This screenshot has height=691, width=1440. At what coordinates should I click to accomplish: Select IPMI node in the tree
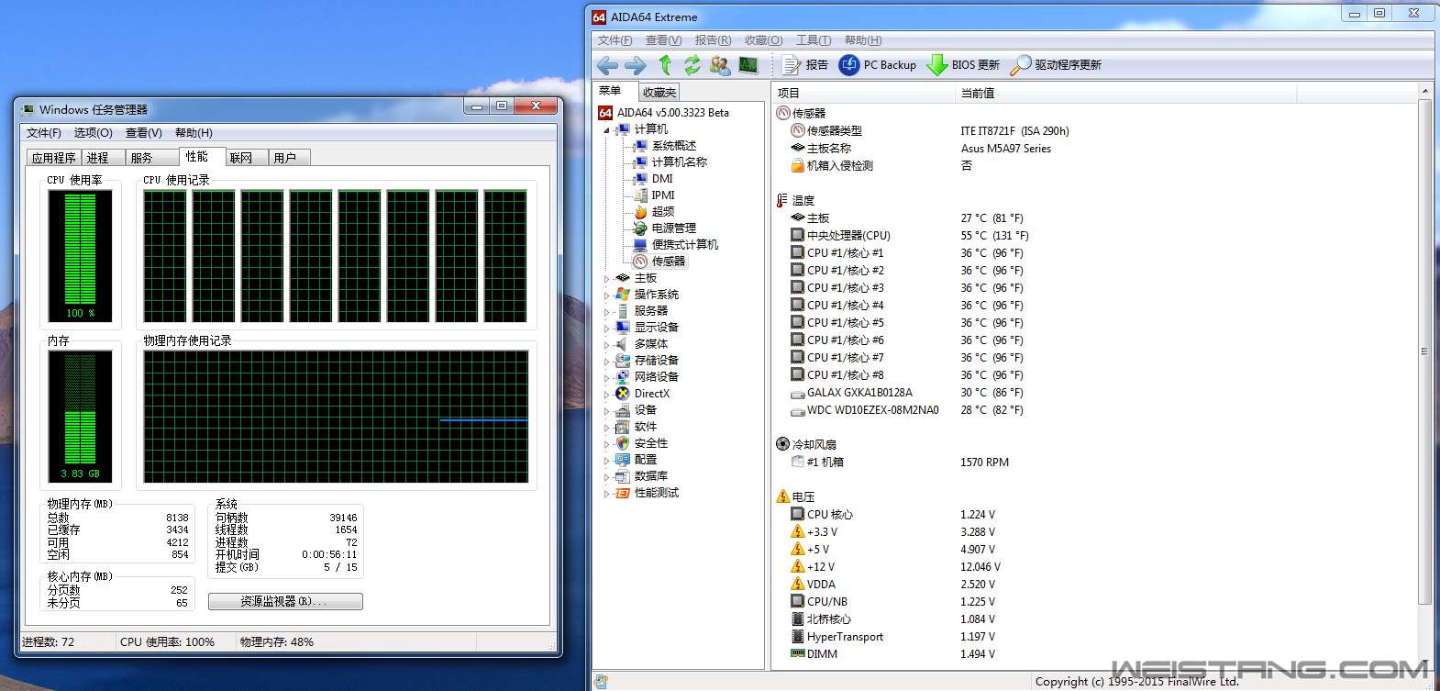tap(663, 195)
